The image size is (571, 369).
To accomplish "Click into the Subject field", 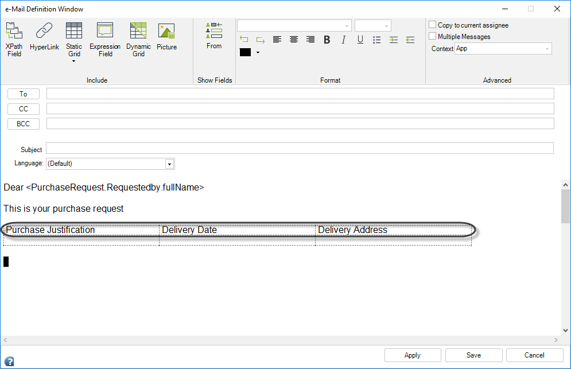I will tap(300, 148).
